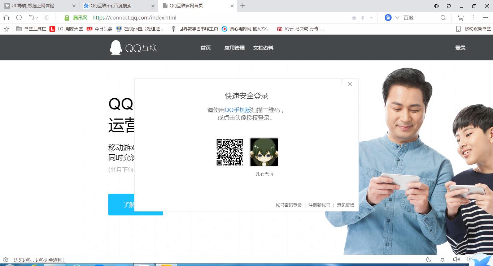Click the QQ互联 penguin logo
The image size is (493, 266).
point(116,47)
